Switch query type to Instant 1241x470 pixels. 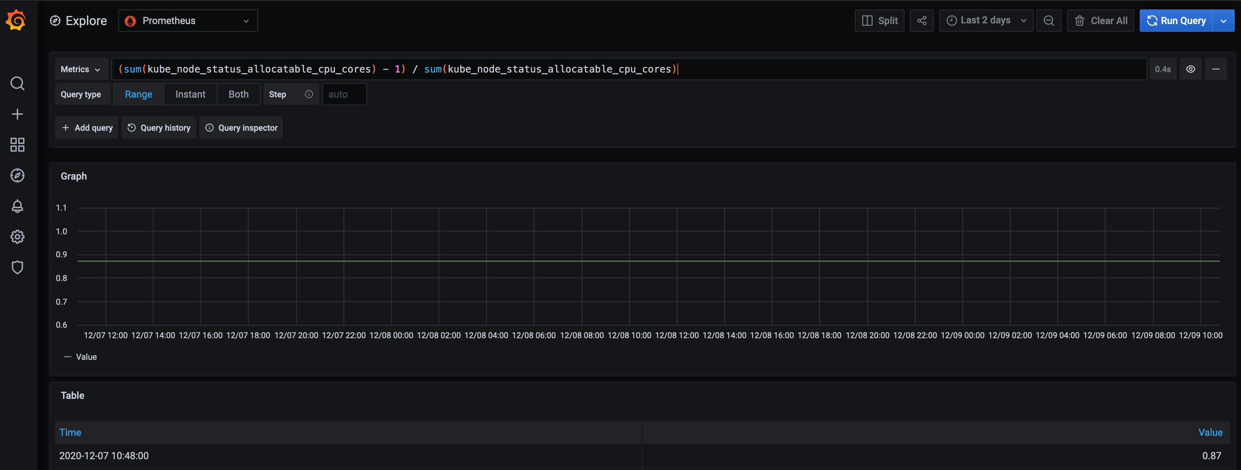tap(190, 94)
